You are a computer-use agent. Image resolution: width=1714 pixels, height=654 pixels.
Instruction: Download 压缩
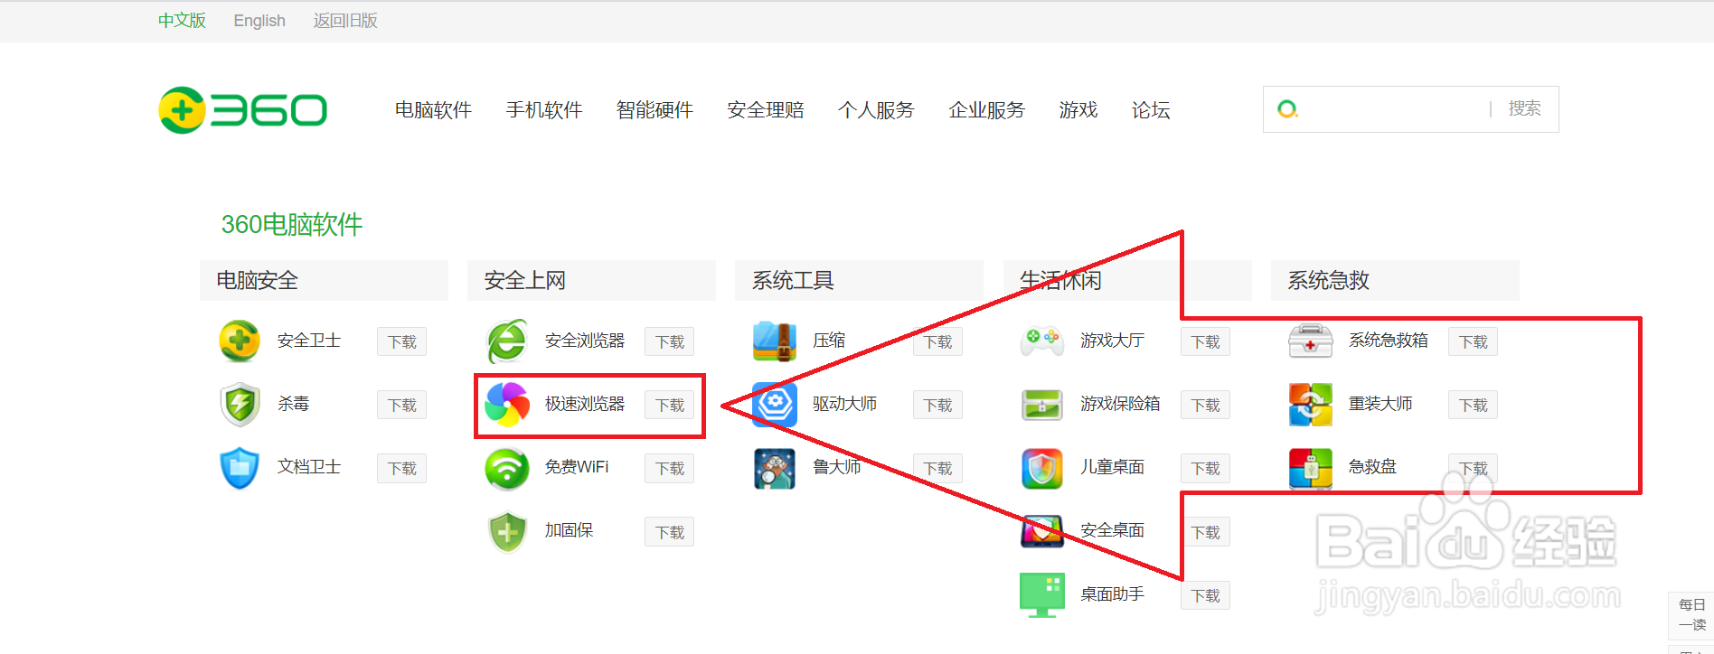[x=937, y=341]
